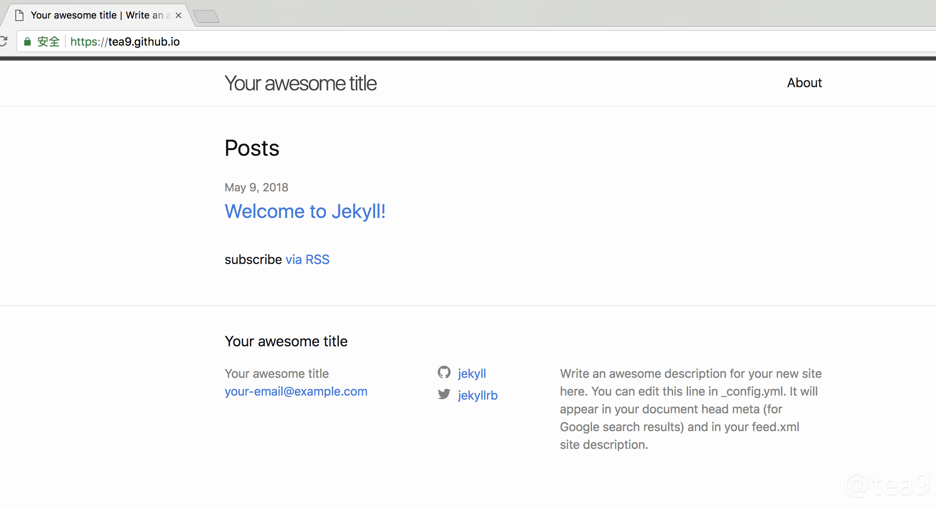Click the GitHub octocat icon in footer
This screenshot has width=936, height=507.
click(x=444, y=372)
